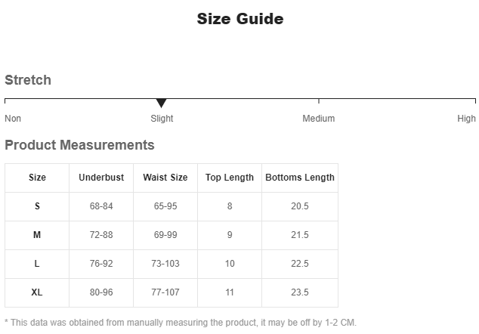The width and height of the screenshot is (479, 334).
Task: Click the Size Guide heading
Action: [240, 19]
